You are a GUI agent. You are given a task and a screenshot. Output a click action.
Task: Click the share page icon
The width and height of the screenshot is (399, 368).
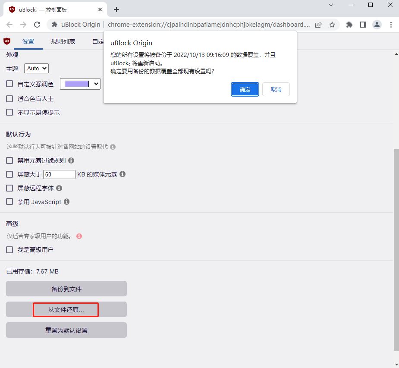point(318,25)
